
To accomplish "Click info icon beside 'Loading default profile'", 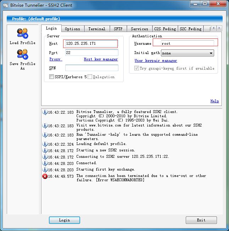I will click(45, 144).
